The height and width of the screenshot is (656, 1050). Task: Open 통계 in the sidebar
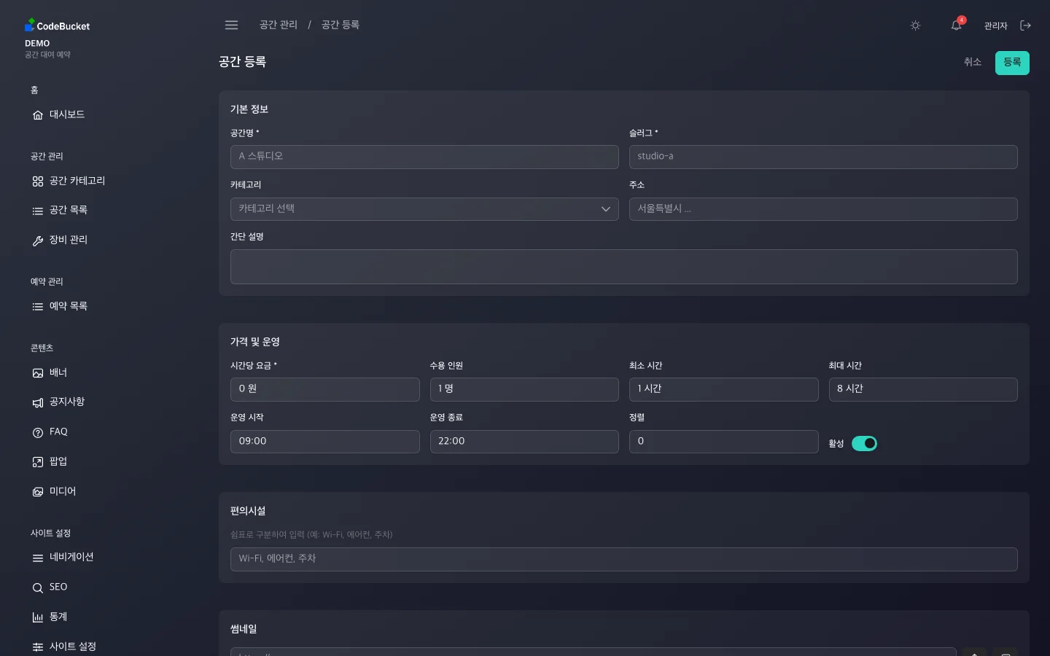(x=58, y=617)
